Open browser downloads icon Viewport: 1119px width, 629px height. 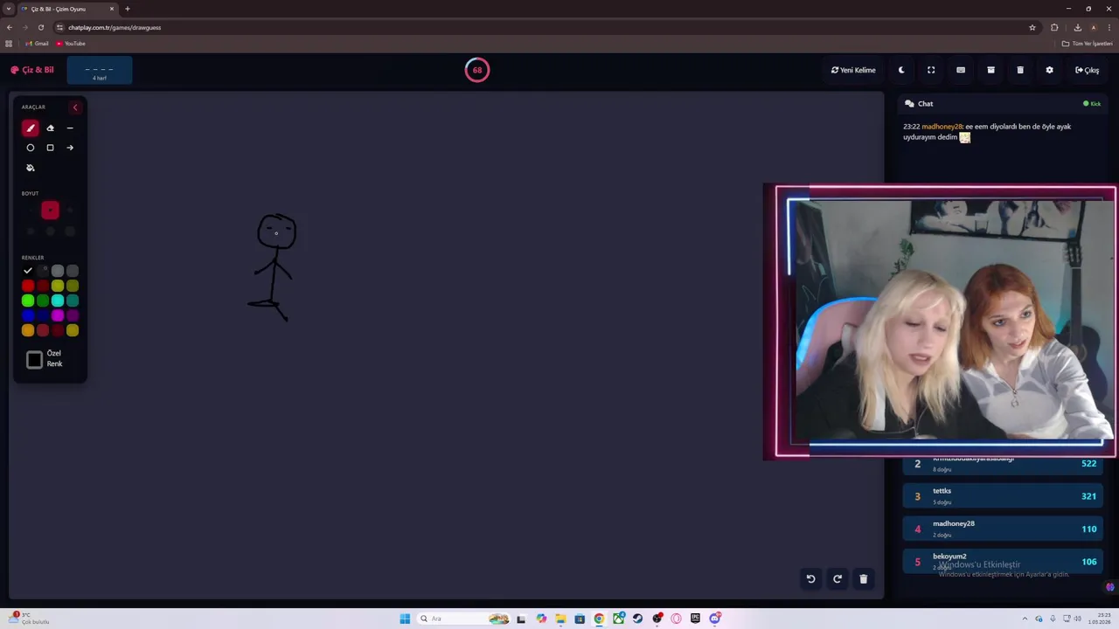coord(1077,27)
